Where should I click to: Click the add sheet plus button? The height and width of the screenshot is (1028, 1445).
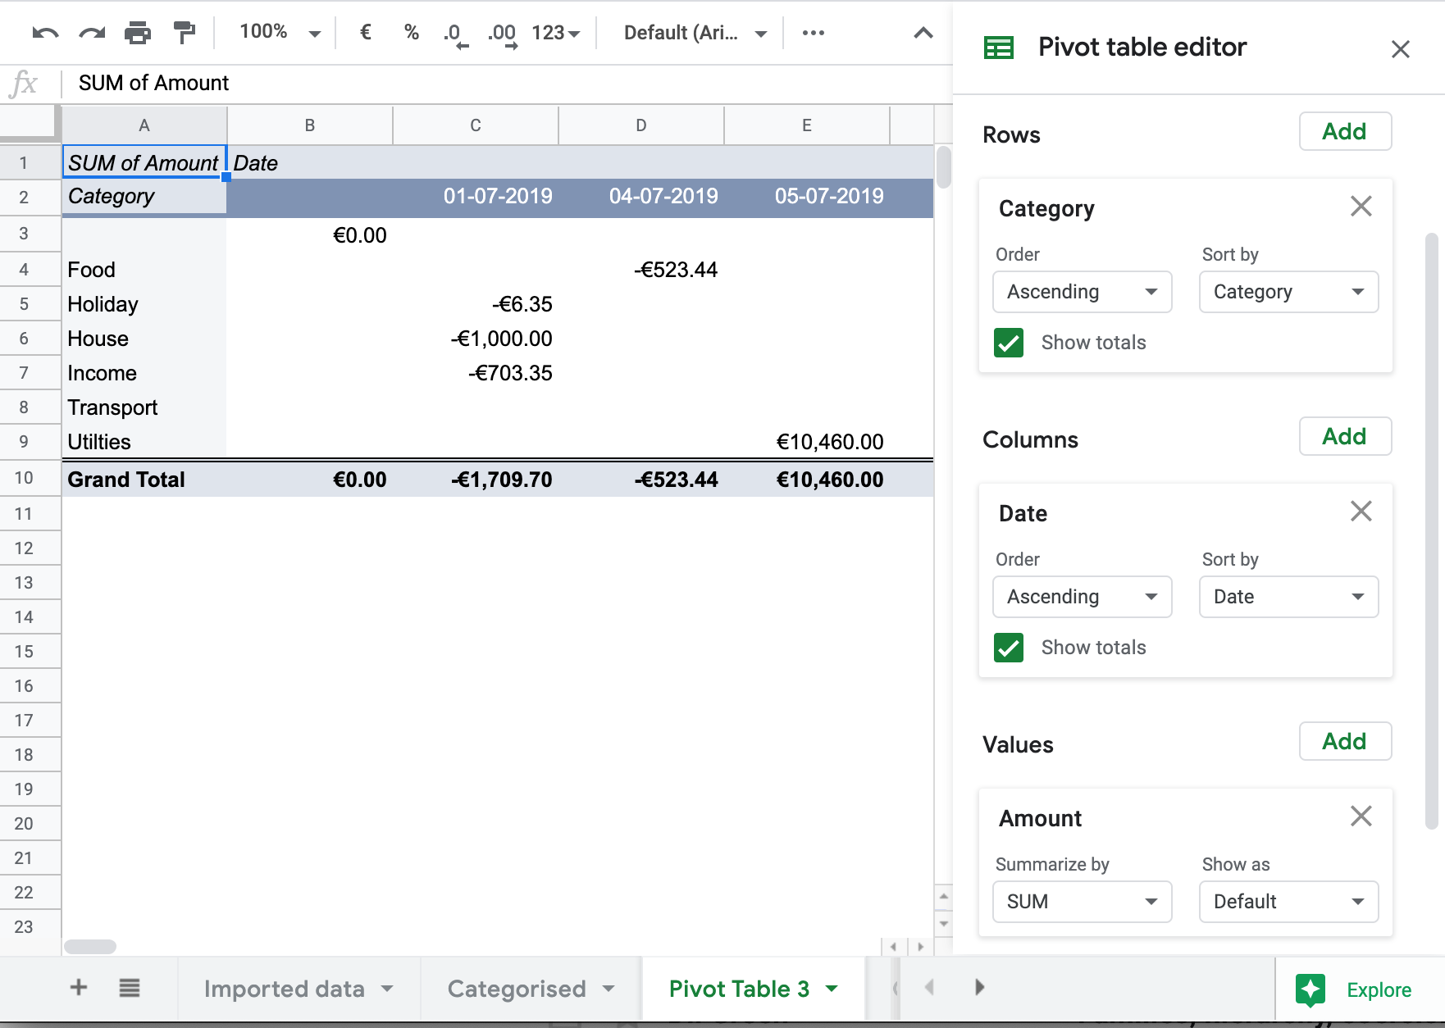point(78,988)
